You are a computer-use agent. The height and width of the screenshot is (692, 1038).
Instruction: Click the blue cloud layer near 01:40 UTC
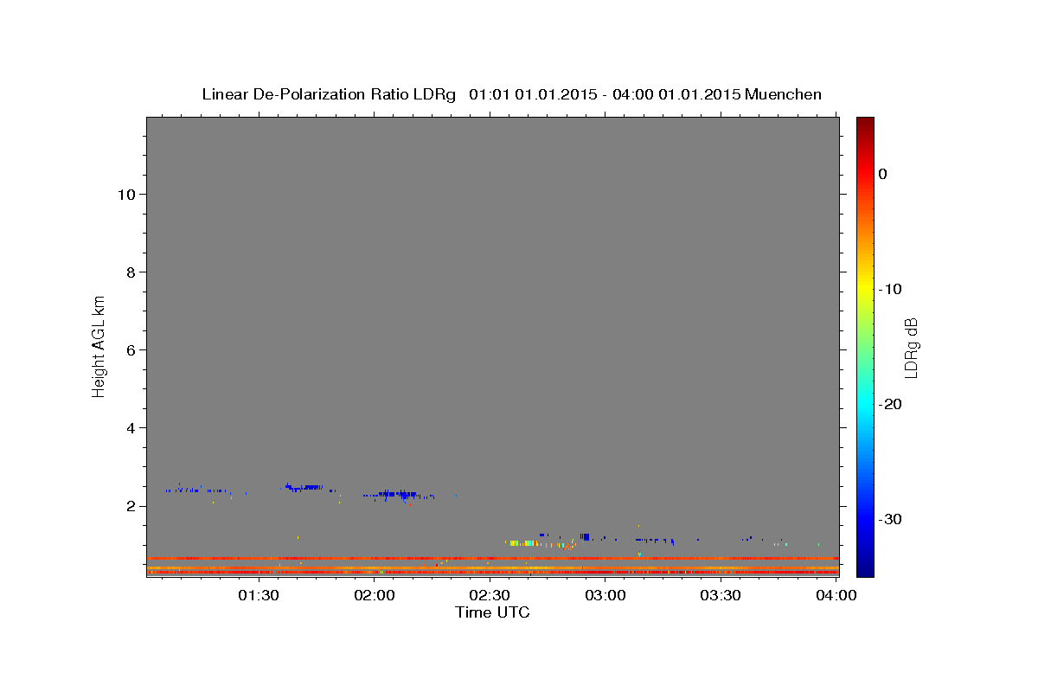[x=304, y=487]
